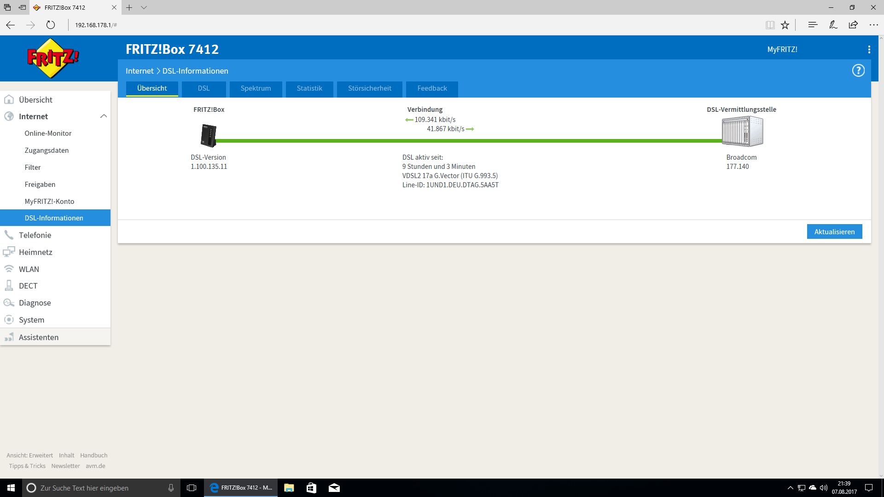Switch to the Spektrum tab
884x497 pixels.
(x=256, y=88)
